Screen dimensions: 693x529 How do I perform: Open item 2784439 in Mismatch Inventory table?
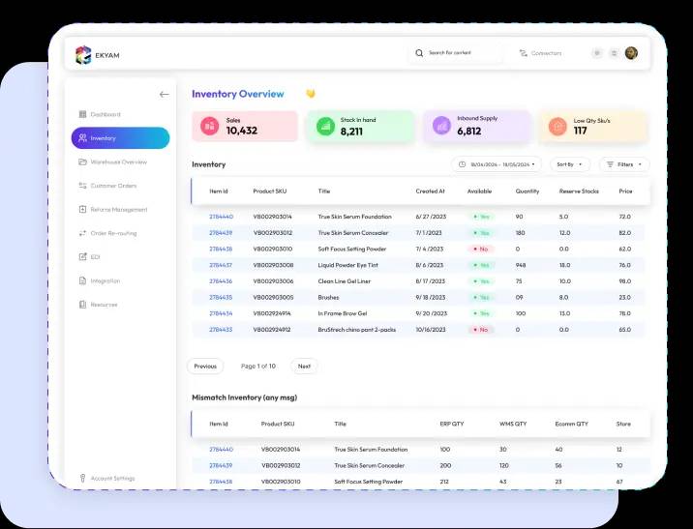[x=221, y=465]
